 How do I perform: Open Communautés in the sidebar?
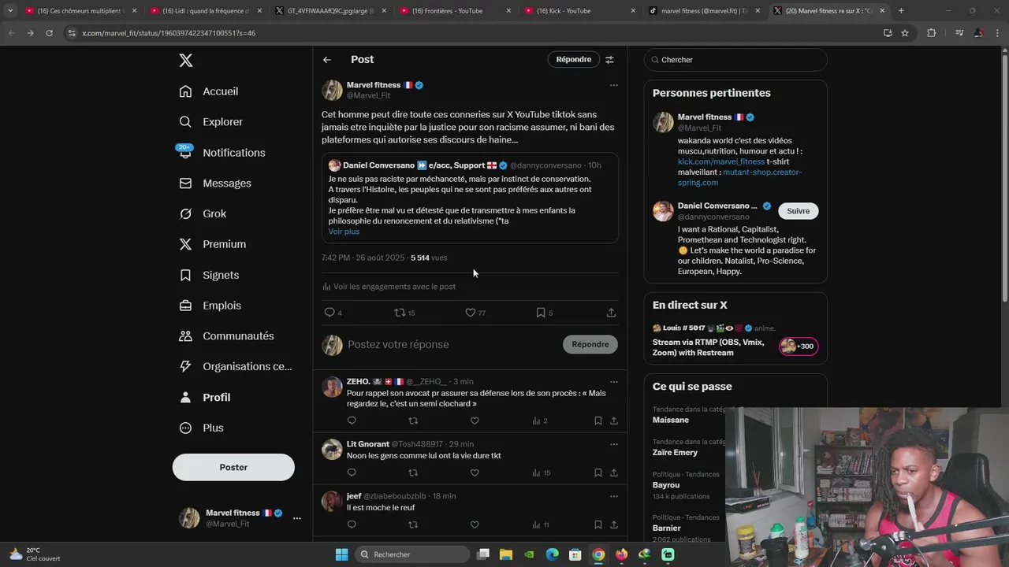pos(226,336)
